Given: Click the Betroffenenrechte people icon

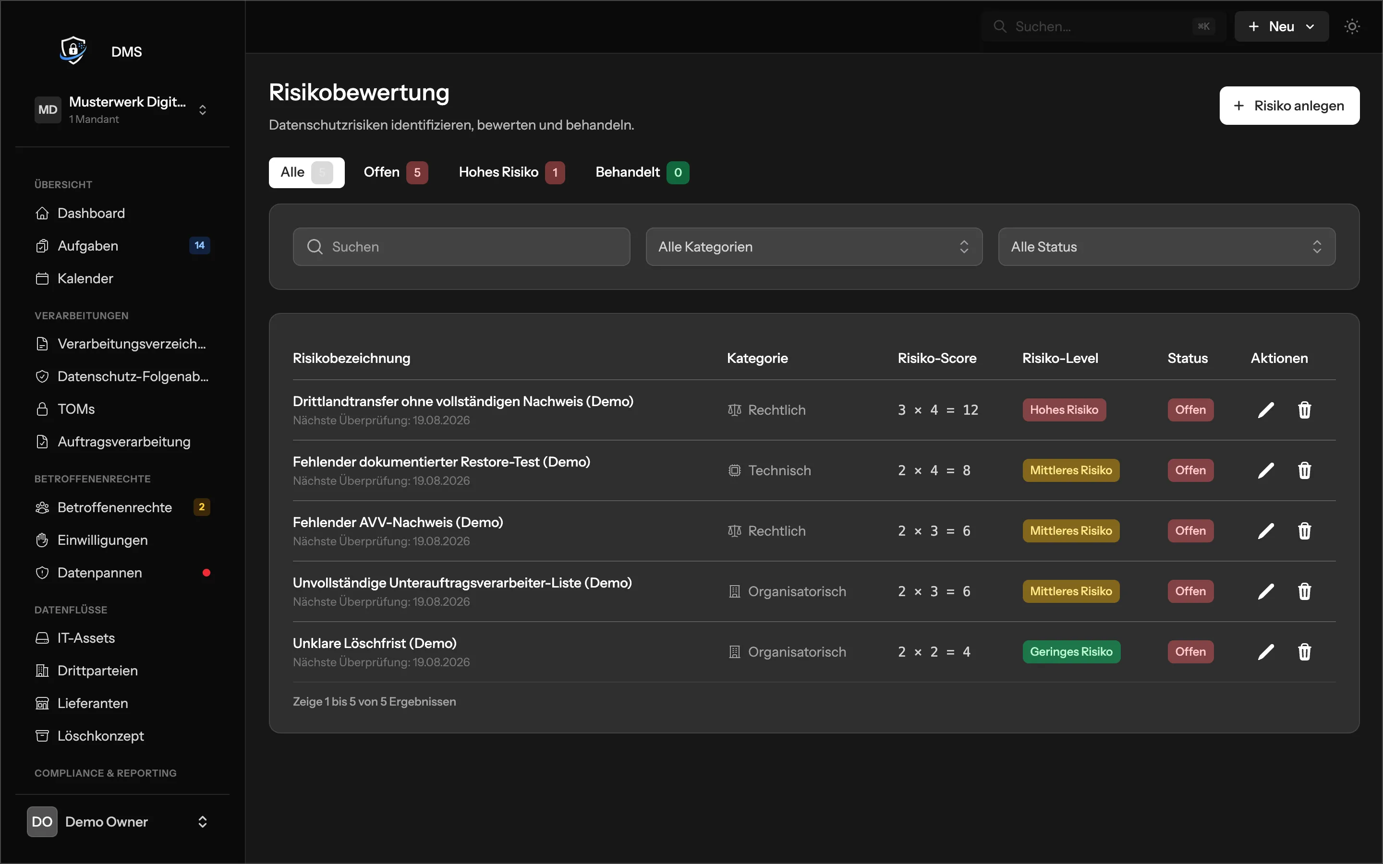Looking at the screenshot, I should [x=42, y=507].
